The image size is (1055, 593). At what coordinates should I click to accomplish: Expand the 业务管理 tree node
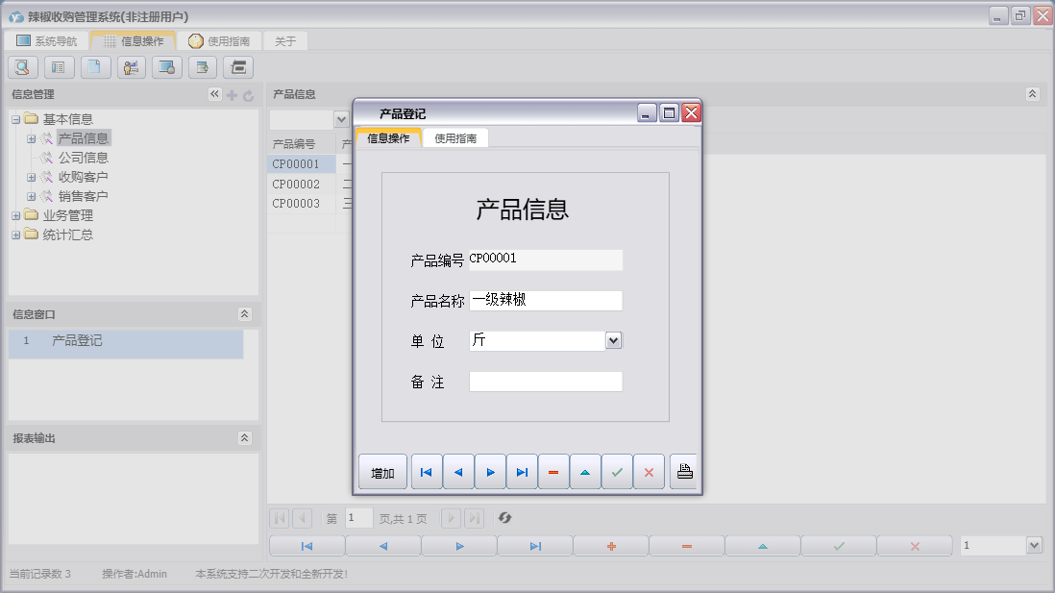[15, 215]
